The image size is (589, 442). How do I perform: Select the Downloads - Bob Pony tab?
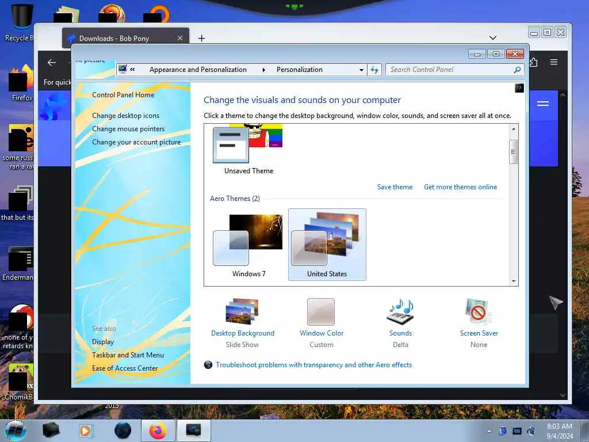tap(125, 38)
